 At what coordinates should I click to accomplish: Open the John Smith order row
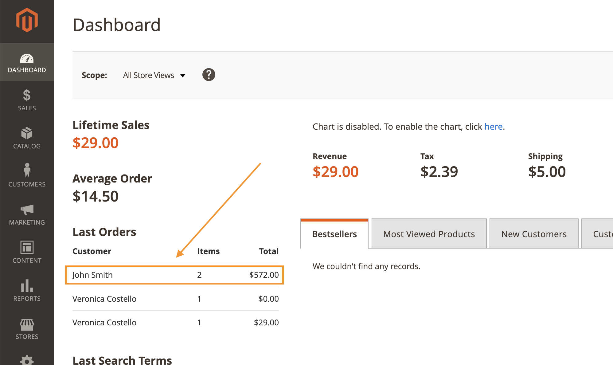tap(174, 275)
